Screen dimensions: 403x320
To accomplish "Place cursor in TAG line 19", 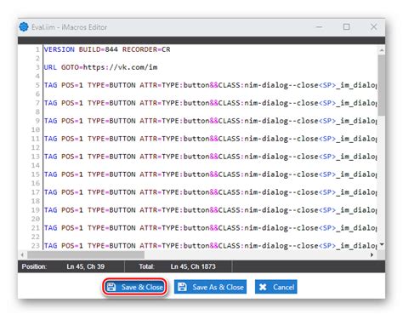I will tap(210, 210).
